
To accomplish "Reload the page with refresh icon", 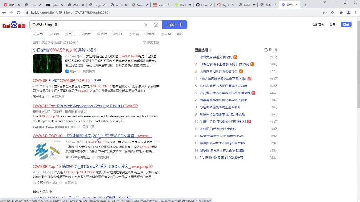I will [18, 13].
